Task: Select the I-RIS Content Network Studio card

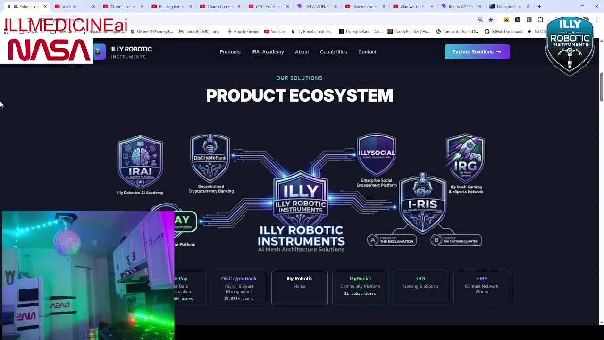Action: click(481, 288)
